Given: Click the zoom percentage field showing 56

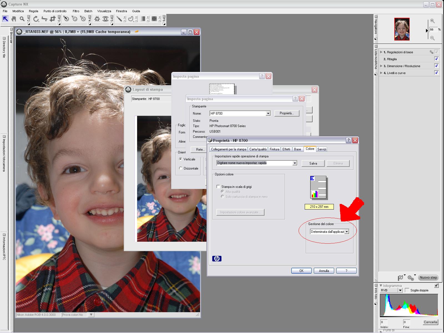Looking at the screenshot, I should (x=433, y=30).
